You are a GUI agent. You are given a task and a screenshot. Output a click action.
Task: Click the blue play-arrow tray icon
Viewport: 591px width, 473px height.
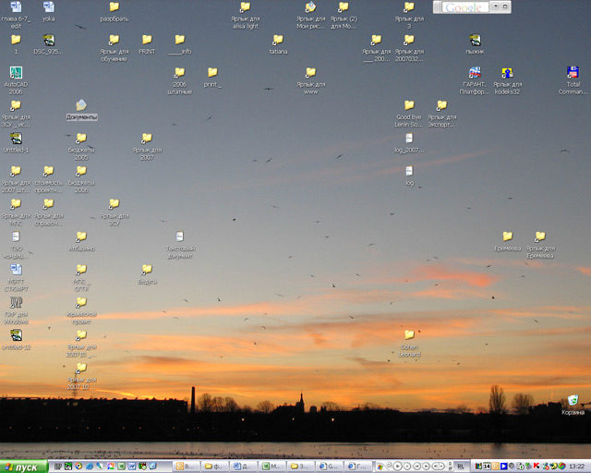coord(503,467)
